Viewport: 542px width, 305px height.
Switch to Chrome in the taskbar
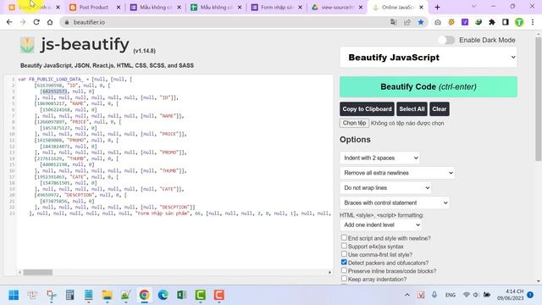point(144,295)
